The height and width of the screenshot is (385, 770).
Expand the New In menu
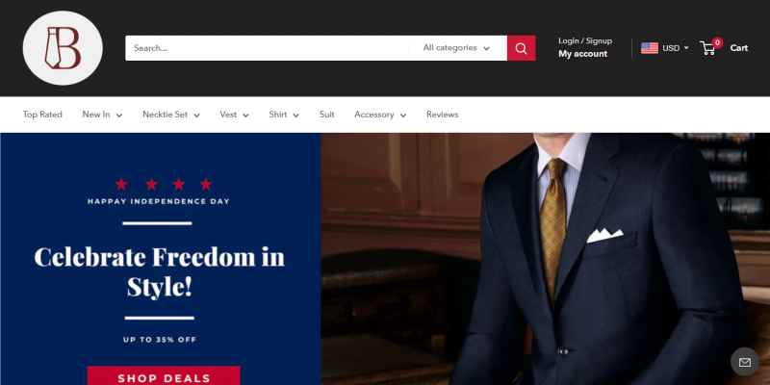102,115
